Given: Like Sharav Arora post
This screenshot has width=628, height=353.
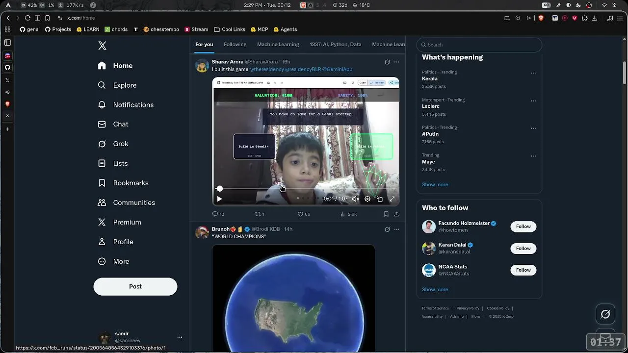Looking at the screenshot, I should 304,214.
